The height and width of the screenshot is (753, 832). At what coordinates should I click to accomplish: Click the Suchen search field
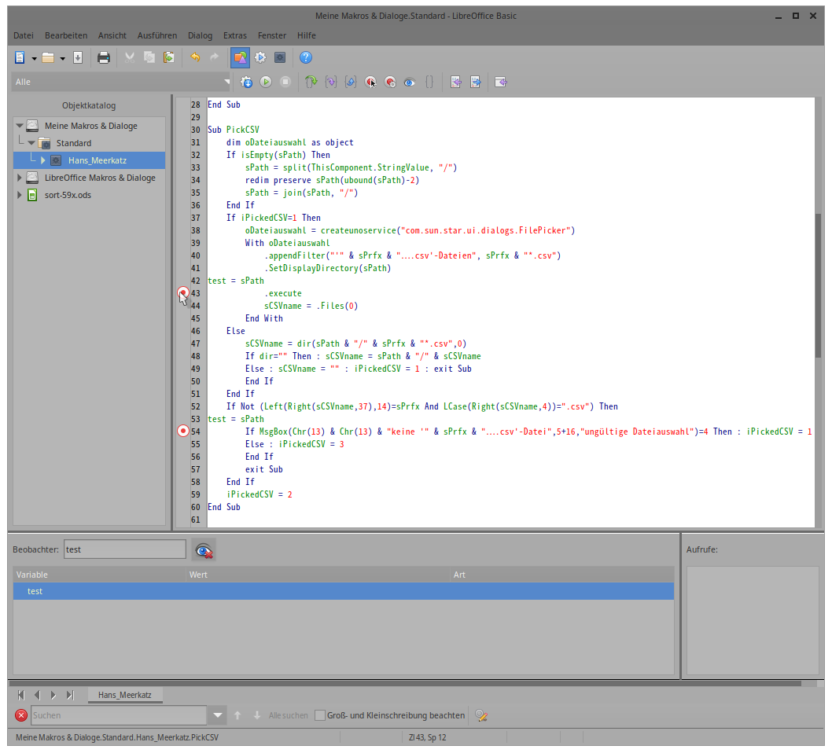[x=119, y=716]
